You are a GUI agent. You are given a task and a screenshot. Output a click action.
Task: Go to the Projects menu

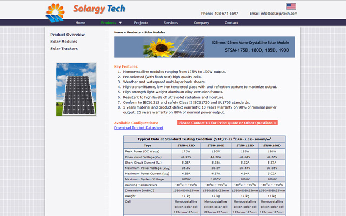141,23
